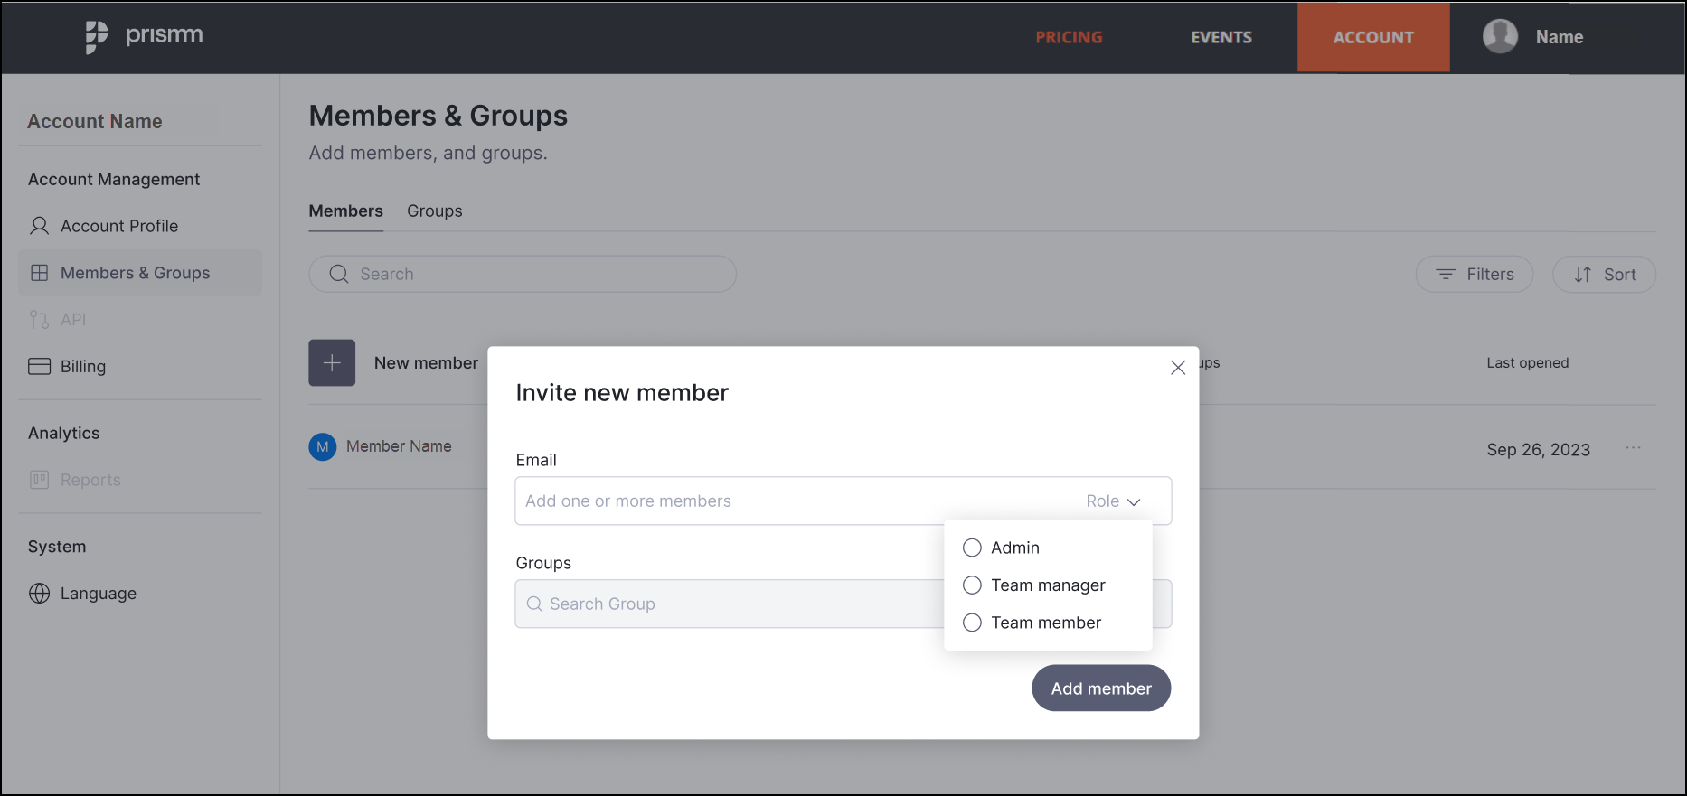Open the Account Profile person icon
This screenshot has width=1687, height=796.
pos(40,226)
